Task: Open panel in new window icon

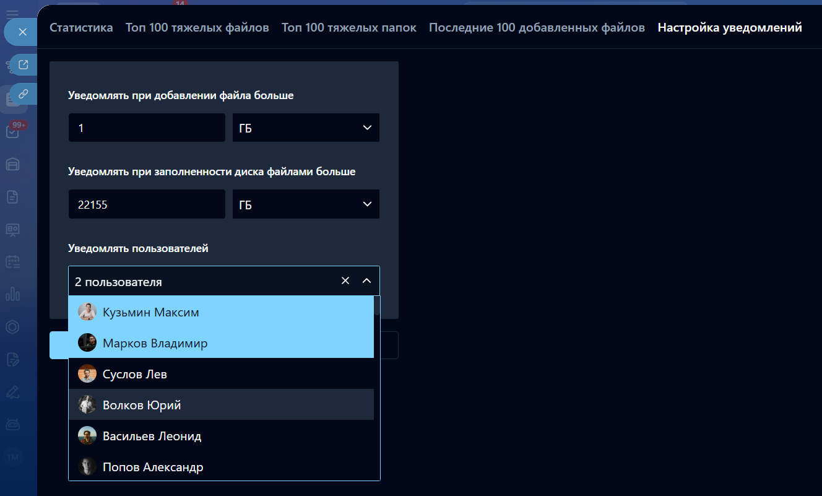Action: 24,64
